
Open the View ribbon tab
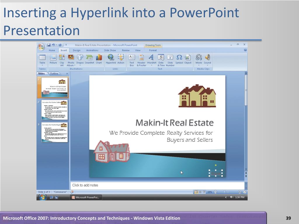[138, 50]
